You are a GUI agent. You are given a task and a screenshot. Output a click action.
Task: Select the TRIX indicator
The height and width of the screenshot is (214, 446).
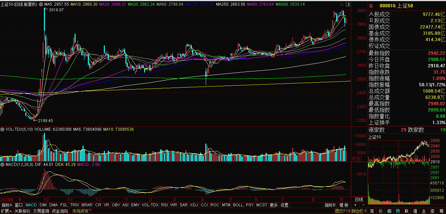pos(75,205)
